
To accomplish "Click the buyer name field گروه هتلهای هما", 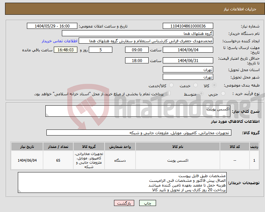I will coord(138,33).
